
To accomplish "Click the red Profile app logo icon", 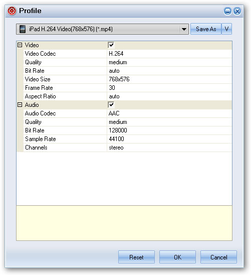I will (12, 11).
